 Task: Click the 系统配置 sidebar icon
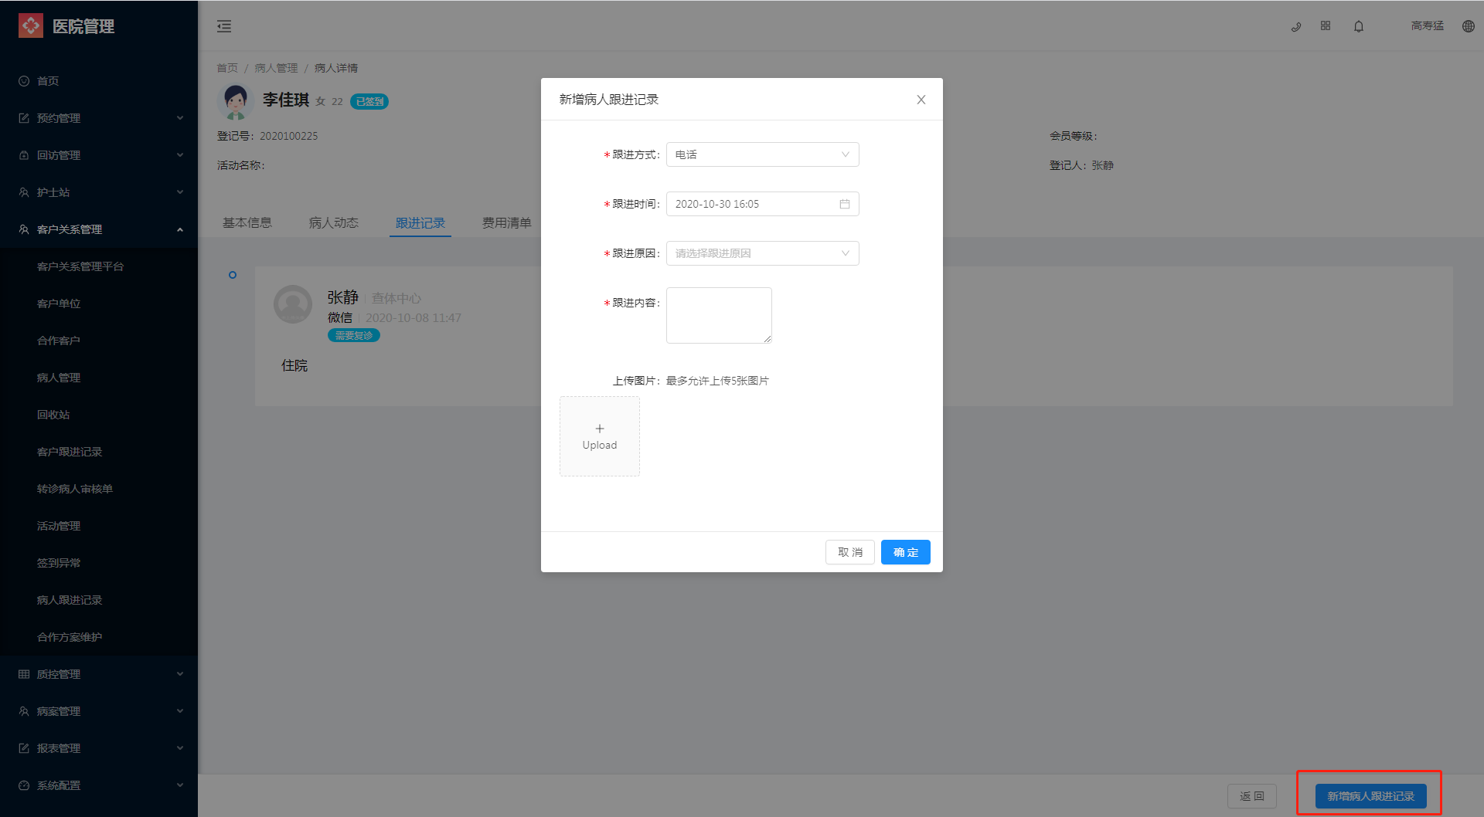(24, 785)
